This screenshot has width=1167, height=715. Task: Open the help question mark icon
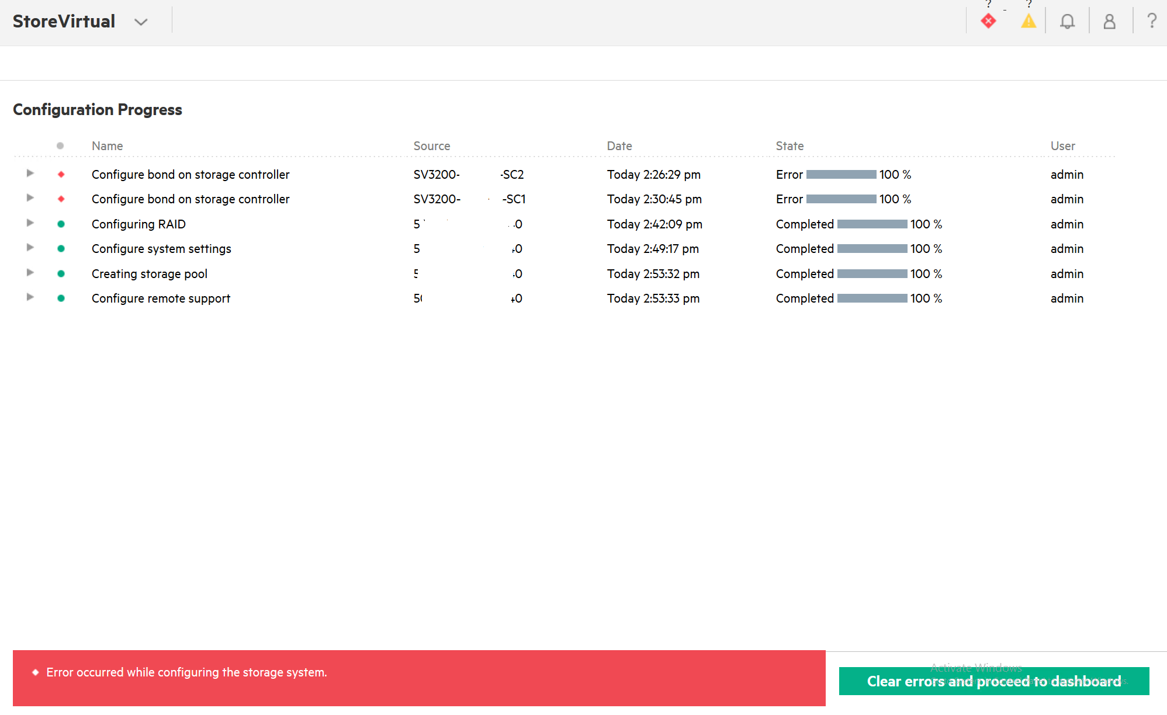click(x=1152, y=21)
